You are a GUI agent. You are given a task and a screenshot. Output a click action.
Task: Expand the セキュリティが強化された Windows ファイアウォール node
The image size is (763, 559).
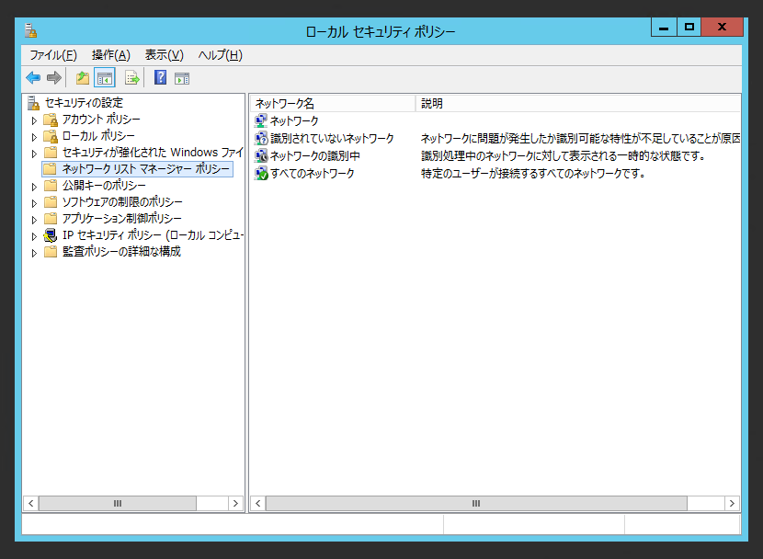[34, 154]
